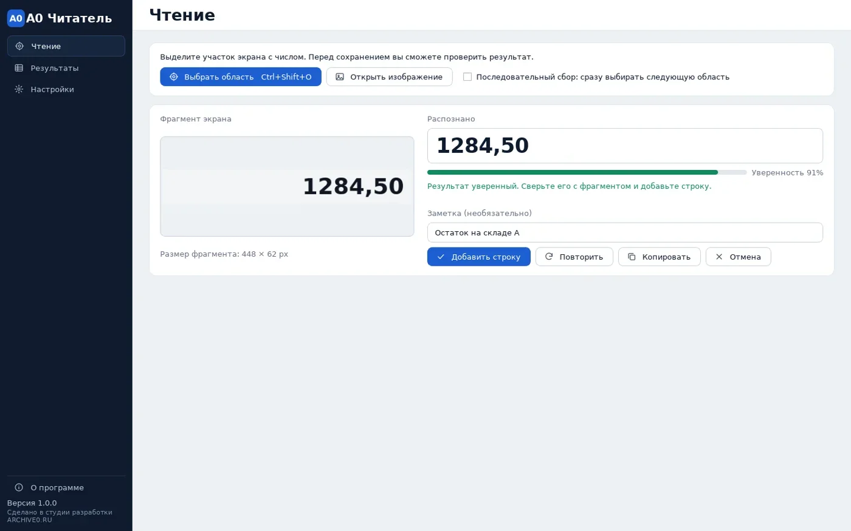Click the A0 Читатель app title
The height and width of the screenshot is (531, 851).
pos(69,18)
